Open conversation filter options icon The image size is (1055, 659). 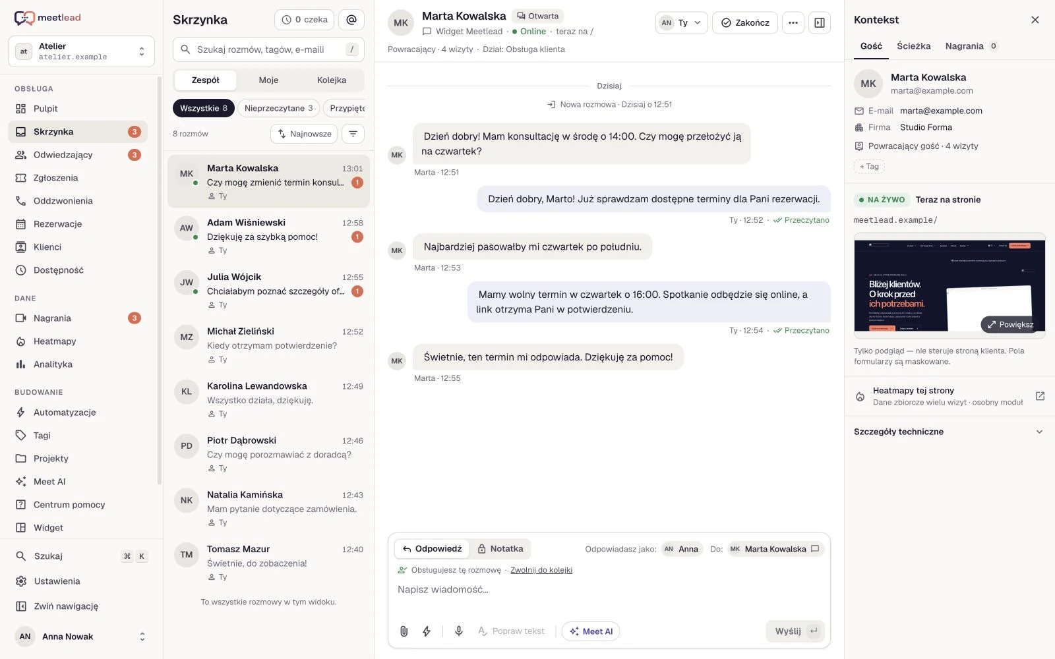tap(353, 134)
